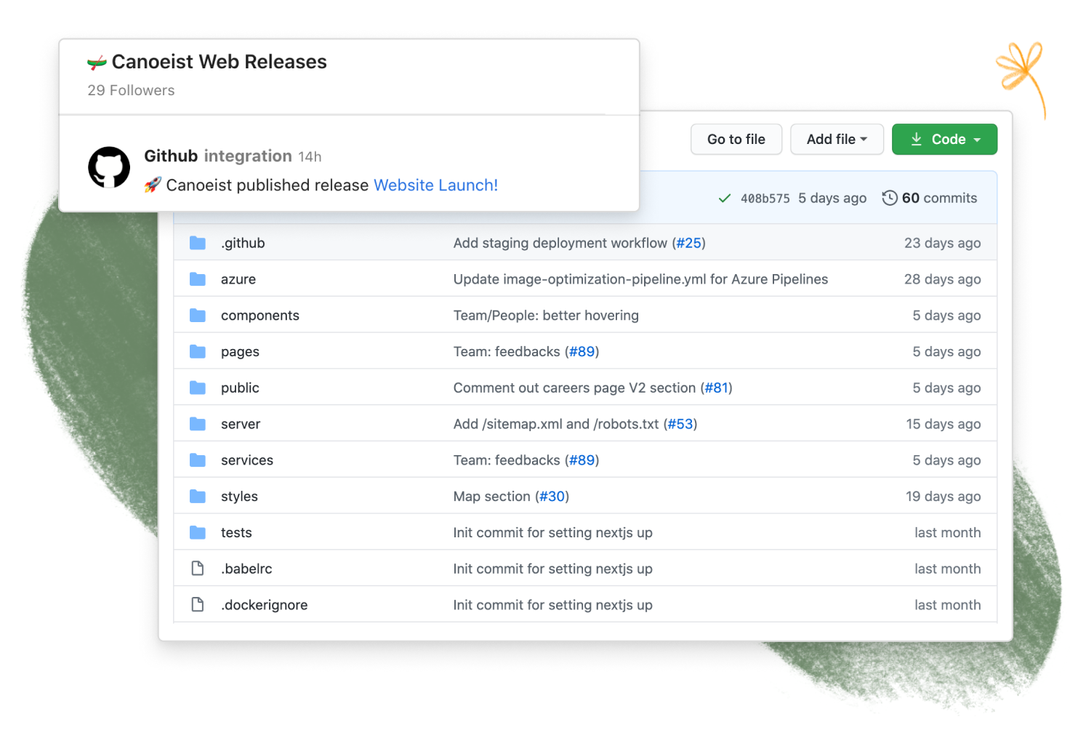Image resolution: width=1070 pixels, height=746 pixels.
Task: Open the server folder icon
Action: [198, 424]
